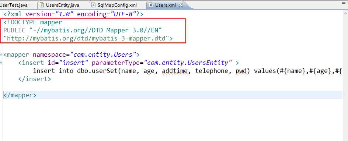Click the parameterType value "com.entity.UsersEntity"
This screenshot has height=141, width=348.
pyautogui.click(x=188, y=63)
